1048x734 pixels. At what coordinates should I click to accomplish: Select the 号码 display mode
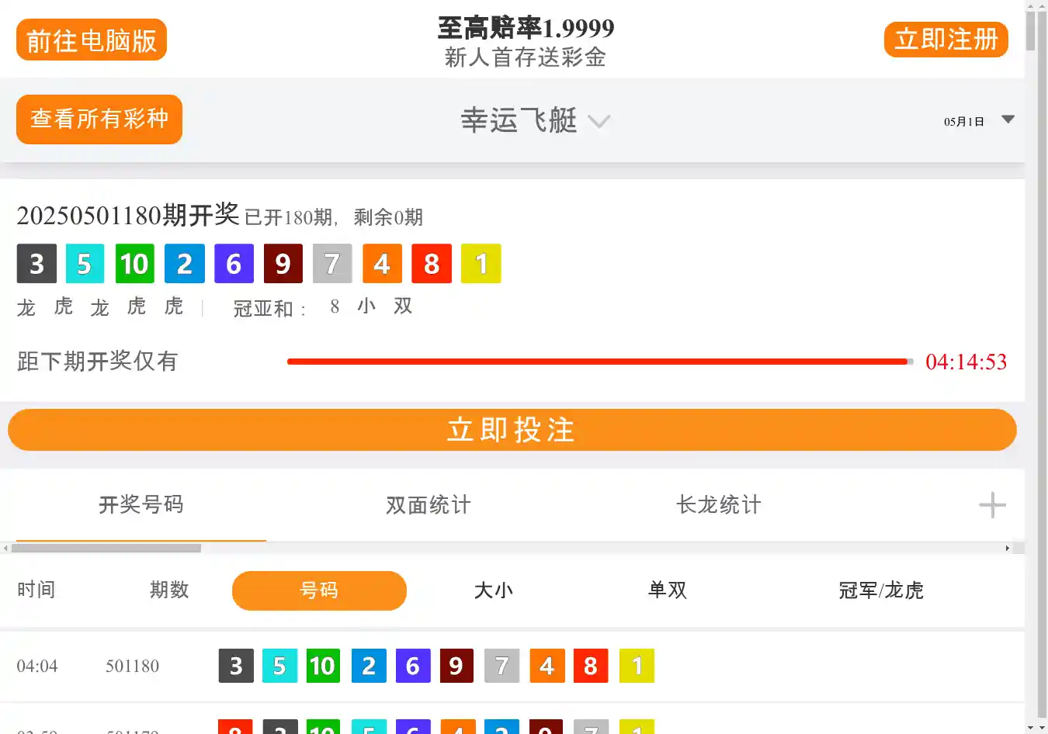(x=319, y=590)
